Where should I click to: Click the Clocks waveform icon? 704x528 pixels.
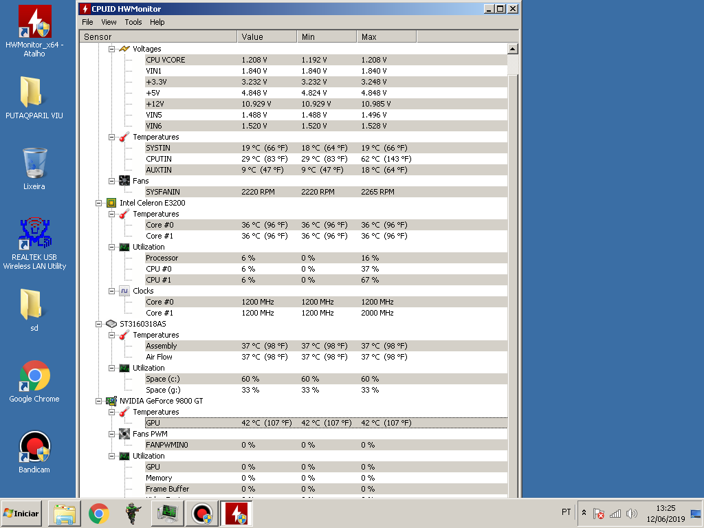[x=124, y=291]
